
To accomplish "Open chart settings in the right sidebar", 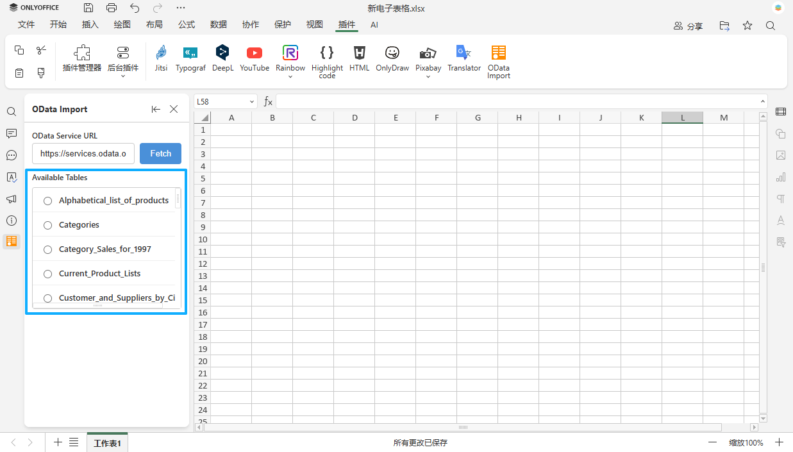I will pos(781,177).
